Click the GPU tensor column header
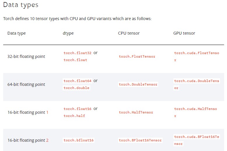The image size is (227, 151). tap(184, 33)
